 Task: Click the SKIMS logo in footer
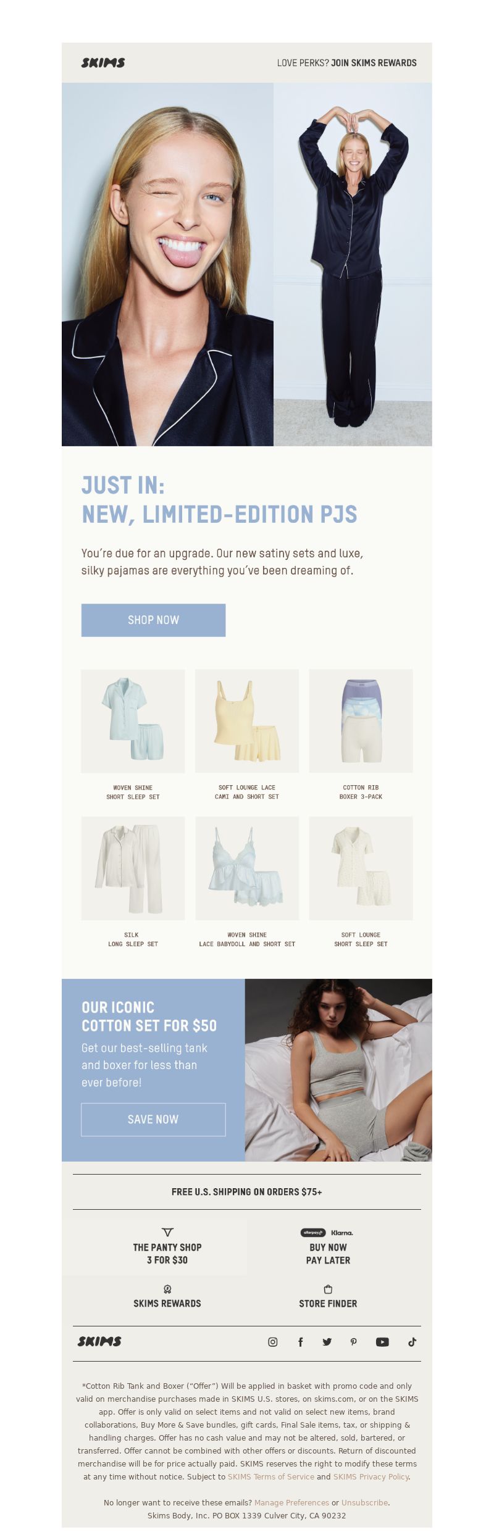(99, 1341)
